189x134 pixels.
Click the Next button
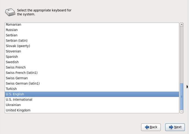pos(175,127)
